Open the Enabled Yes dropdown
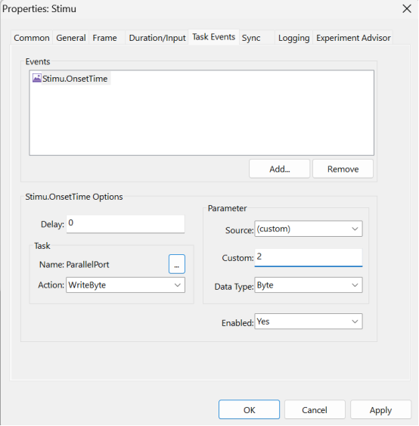Screen dimensions: 419x426 tap(309, 322)
